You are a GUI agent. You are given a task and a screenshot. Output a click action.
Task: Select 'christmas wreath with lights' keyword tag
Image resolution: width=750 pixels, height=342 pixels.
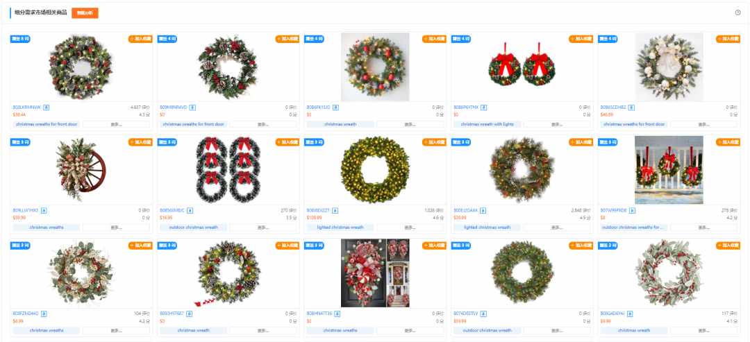pos(487,124)
